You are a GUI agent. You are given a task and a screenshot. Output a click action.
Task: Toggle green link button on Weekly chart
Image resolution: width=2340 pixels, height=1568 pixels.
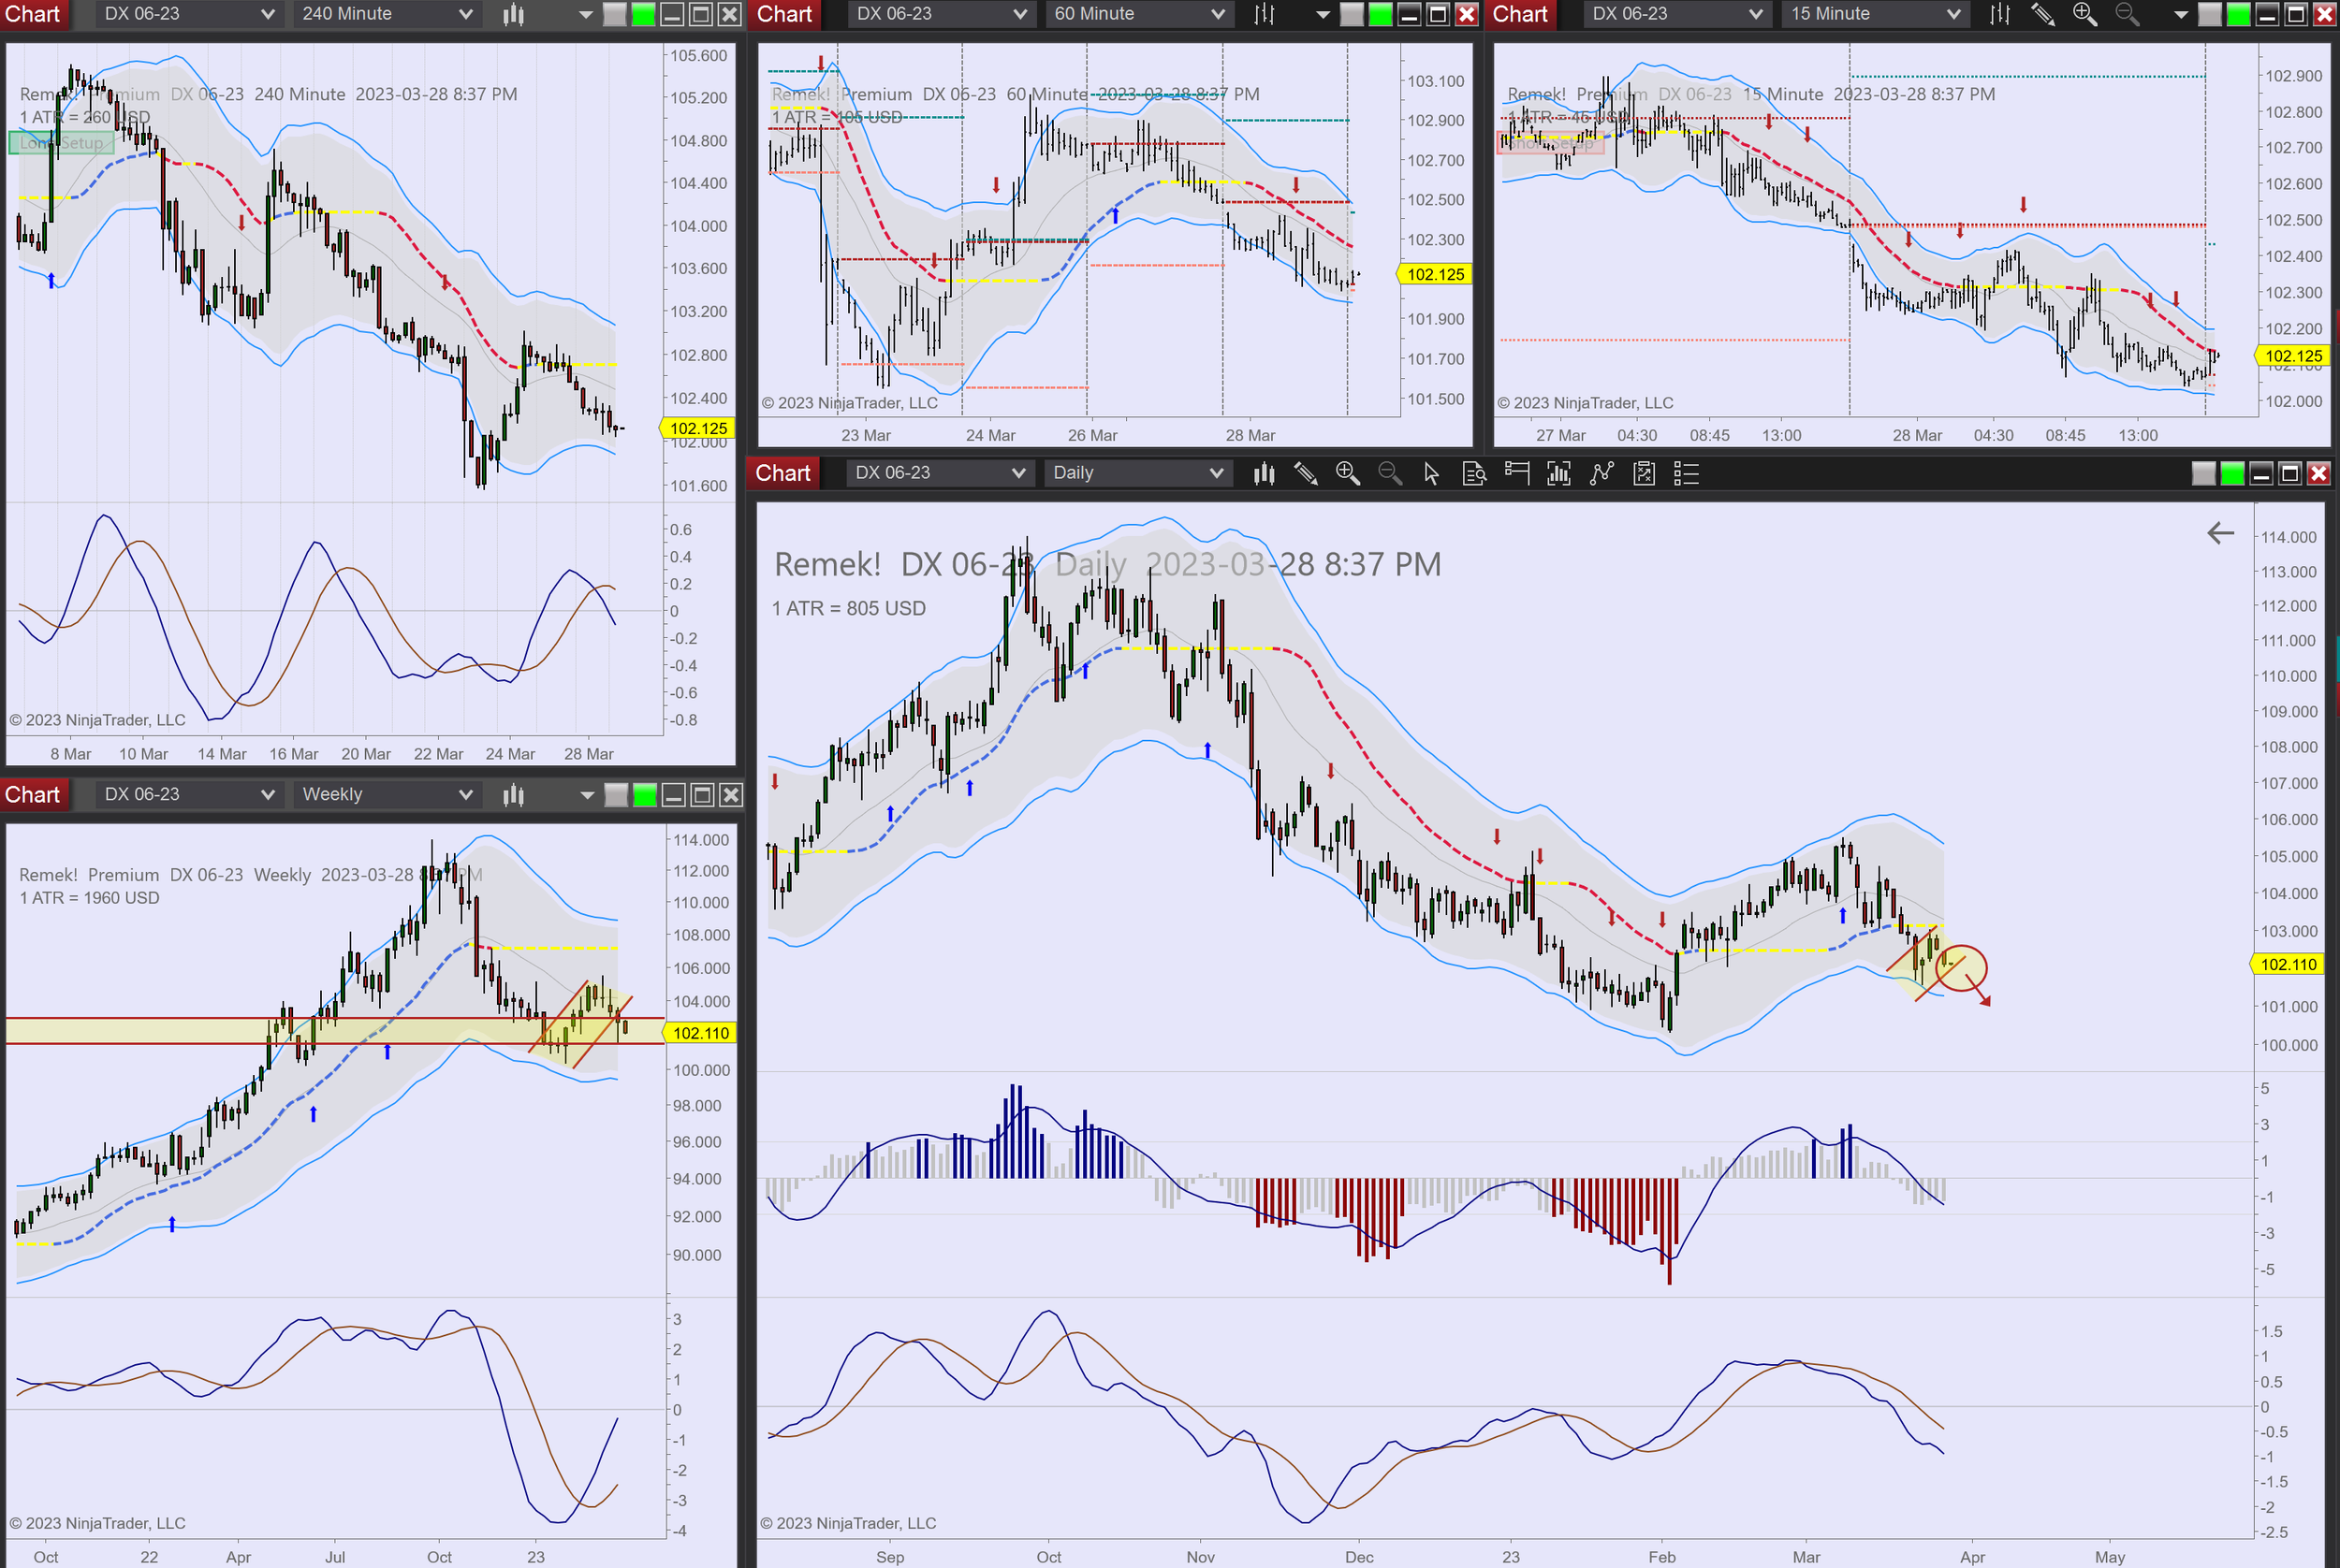pos(645,795)
